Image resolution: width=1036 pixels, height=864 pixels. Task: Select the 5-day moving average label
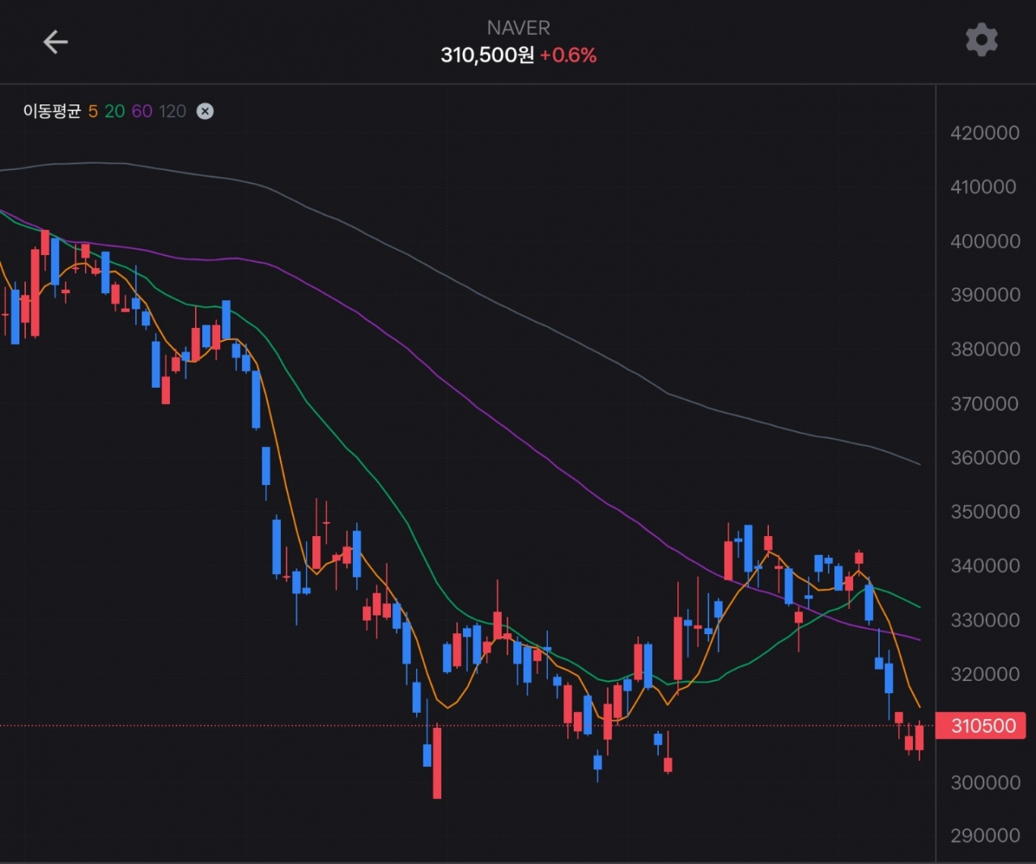coord(93,111)
